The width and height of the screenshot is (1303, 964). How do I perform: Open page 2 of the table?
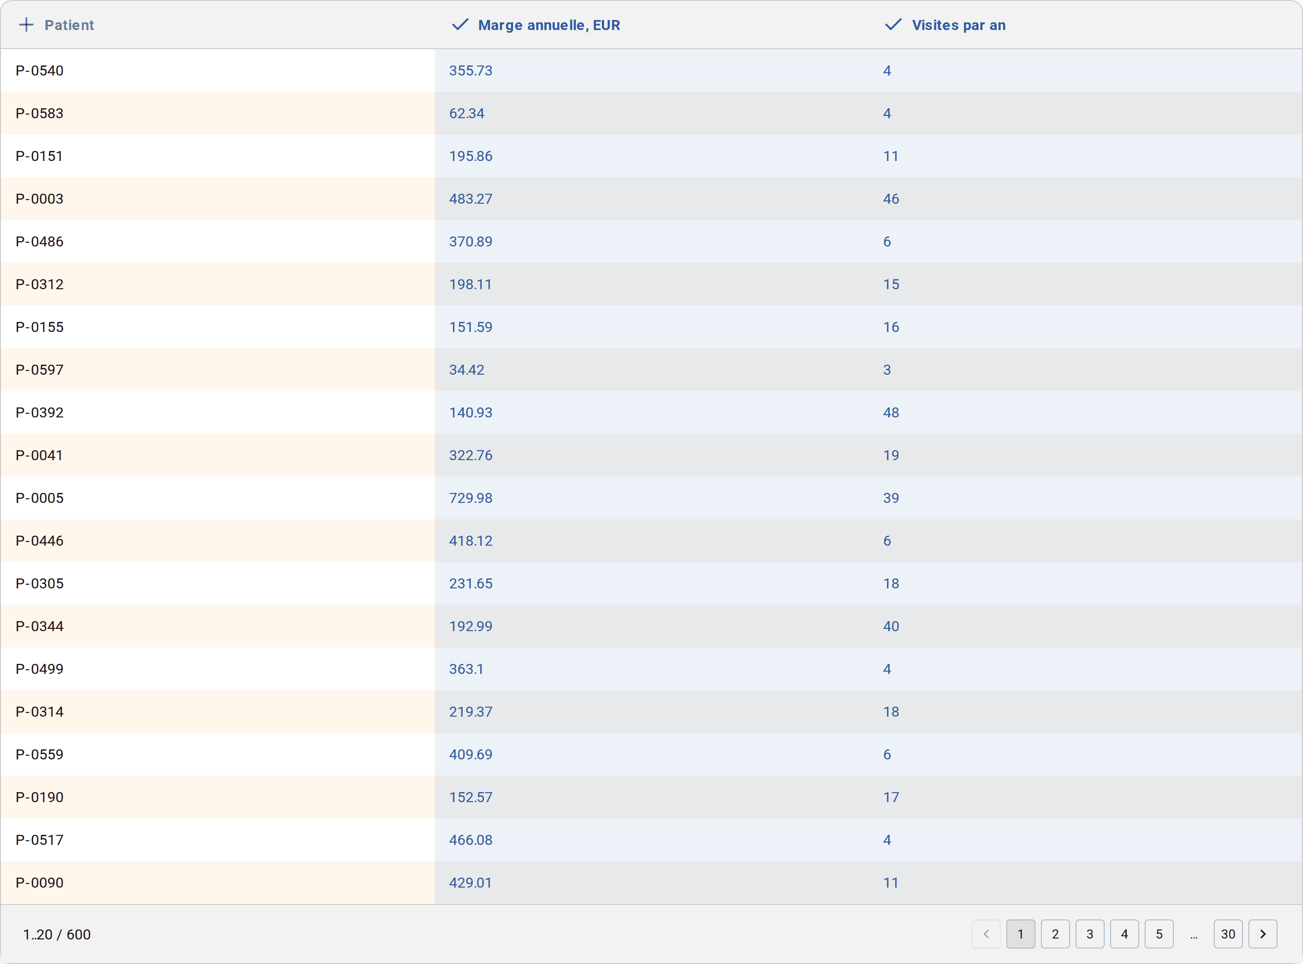coord(1055,934)
